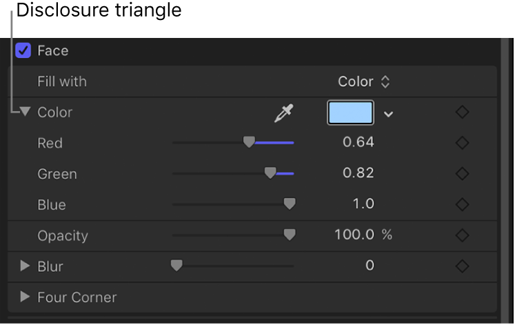This screenshot has width=515, height=325.
Task: Collapse the Color disclosure triangle
Action: click(26, 112)
